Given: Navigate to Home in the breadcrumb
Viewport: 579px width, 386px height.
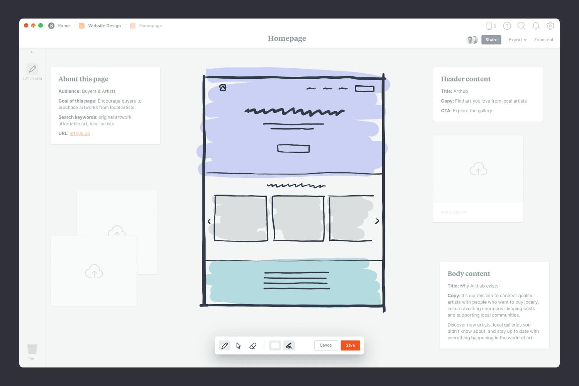Looking at the screenshot, I should pos(63,25).
